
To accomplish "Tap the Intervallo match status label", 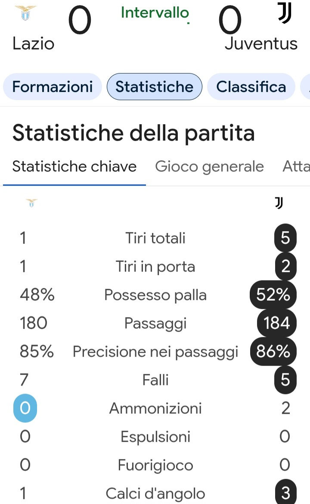I will (155, 13).
